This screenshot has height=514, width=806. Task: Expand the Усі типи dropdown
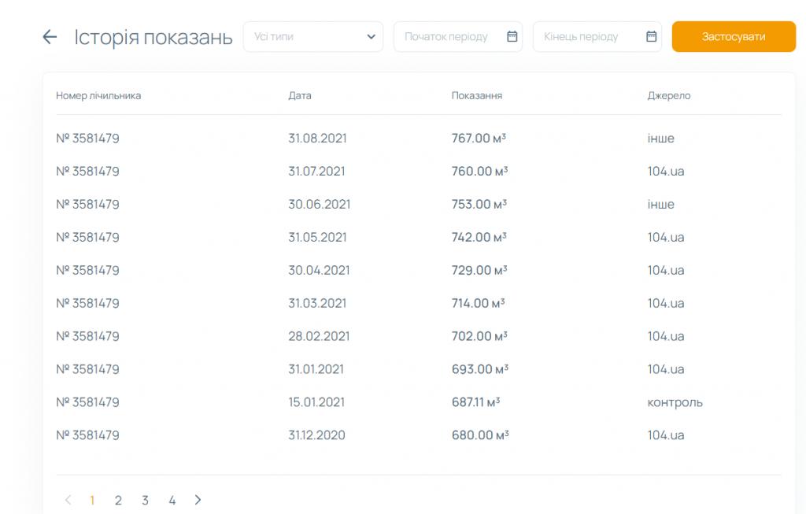pos(312,37)
